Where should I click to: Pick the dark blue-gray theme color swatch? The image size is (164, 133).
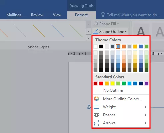point(112,46)
